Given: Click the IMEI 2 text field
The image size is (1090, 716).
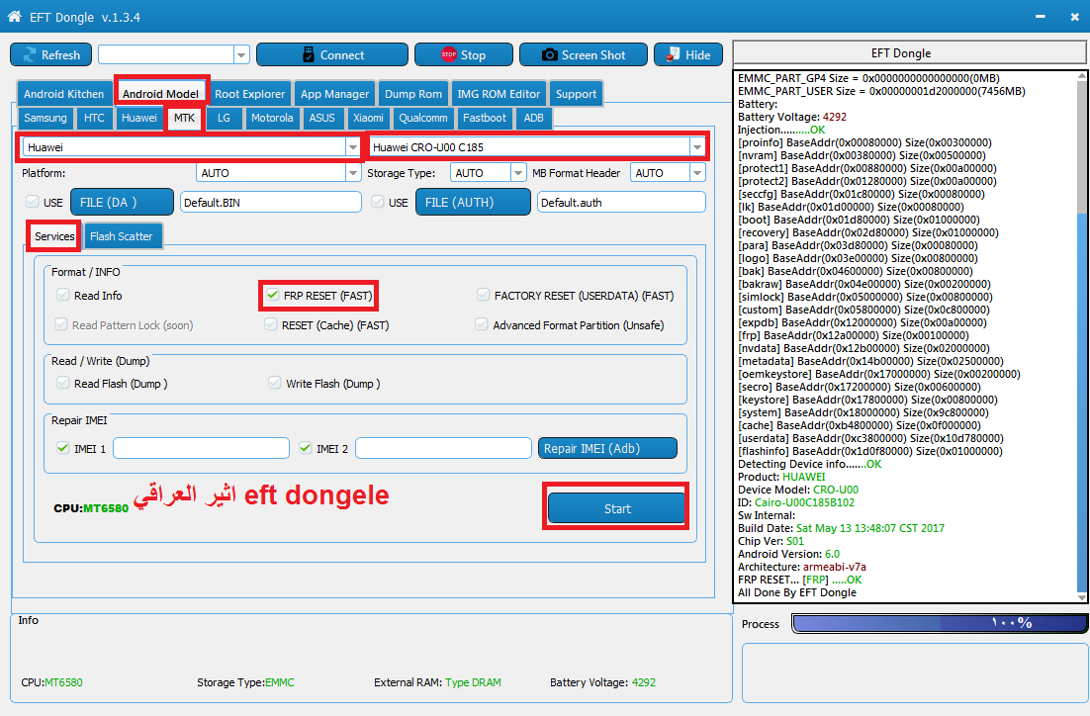Looking at the screenshot, I should (443, 448).
